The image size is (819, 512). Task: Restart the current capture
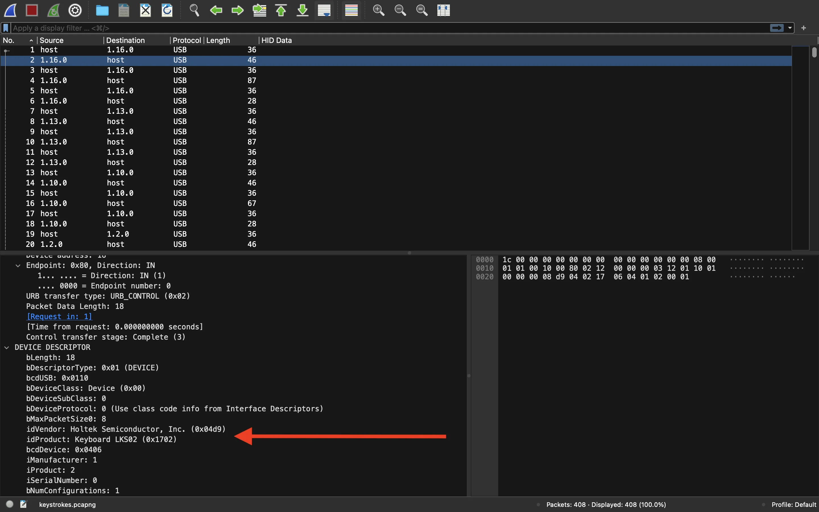click(53, 10)
